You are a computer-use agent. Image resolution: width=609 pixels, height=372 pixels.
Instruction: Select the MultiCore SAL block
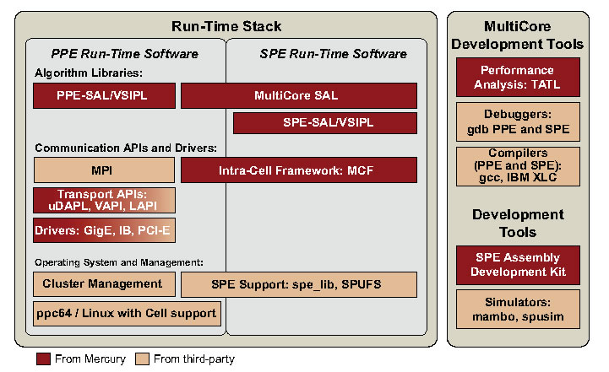tap(299, 95)
